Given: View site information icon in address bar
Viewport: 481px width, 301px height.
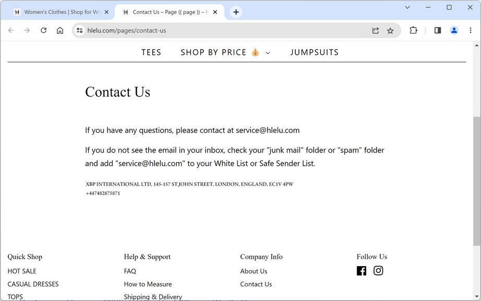Looking at the screenshot, I should click(x=79, y=30).
